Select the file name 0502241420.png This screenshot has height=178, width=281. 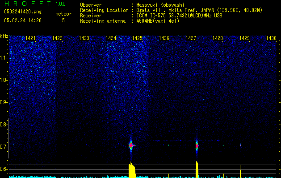point(23,12)
